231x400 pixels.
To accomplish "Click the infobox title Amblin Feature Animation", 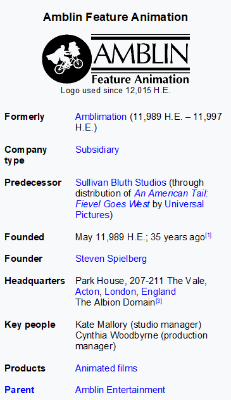I will pos(116,17).
